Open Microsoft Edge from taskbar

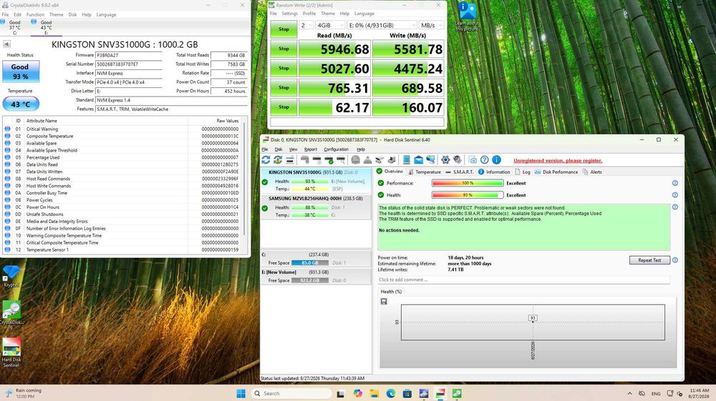click(390, 393)
